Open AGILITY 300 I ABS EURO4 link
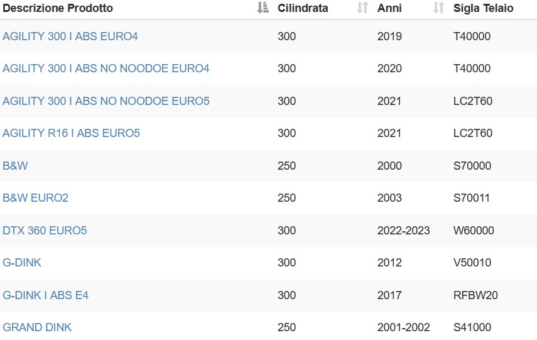 [x=70, y=36]
